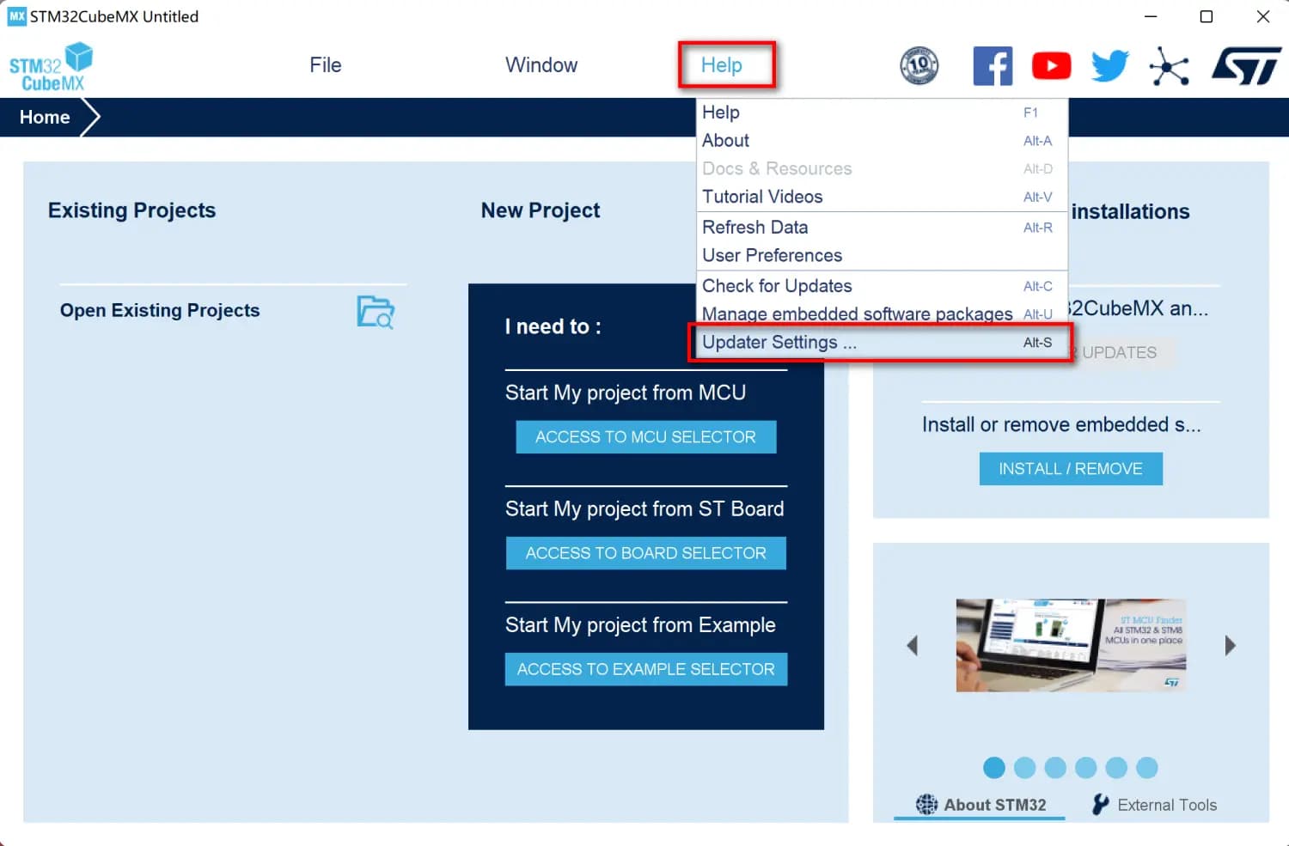Open Tutorial Videos from Help menu
Viewport: 1289px width, 846px height.
[882, 197]
